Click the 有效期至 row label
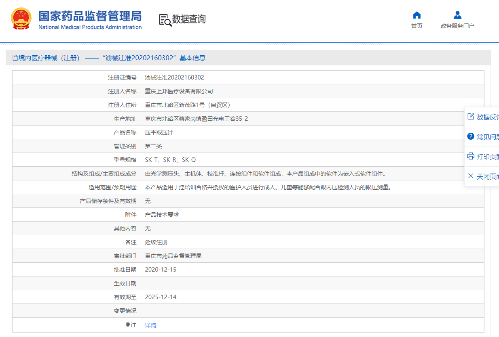499x337 pixels. click(x=125, y=297)
